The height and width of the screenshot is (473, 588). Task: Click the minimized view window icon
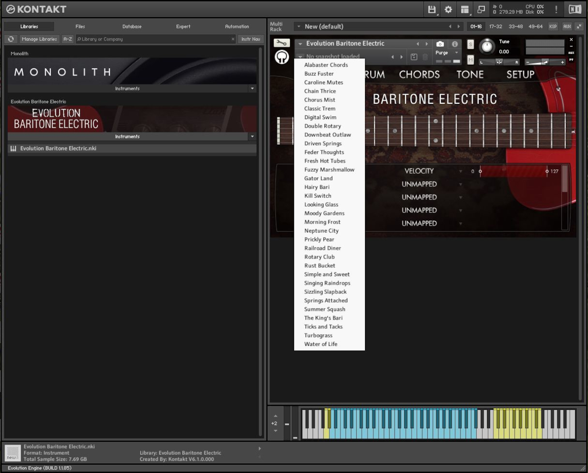pos(481,9)
